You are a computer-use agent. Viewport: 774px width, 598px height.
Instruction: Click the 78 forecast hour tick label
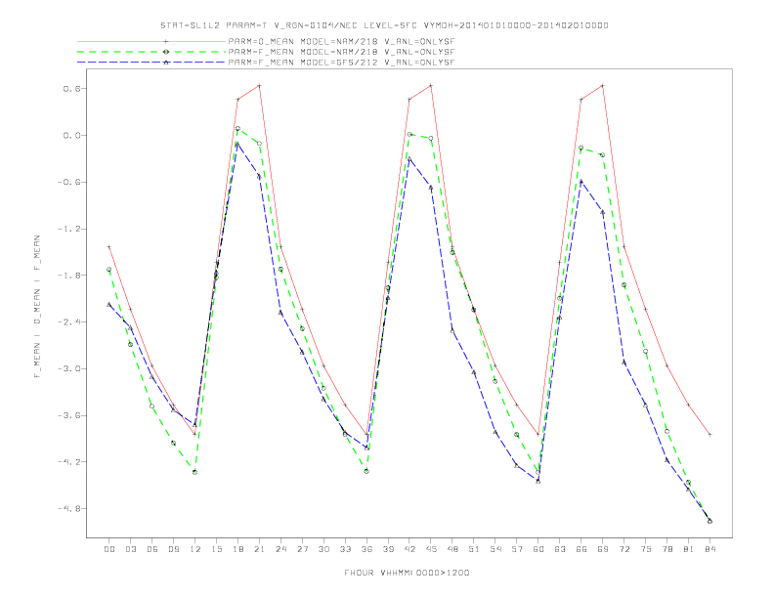click(666, 549)
